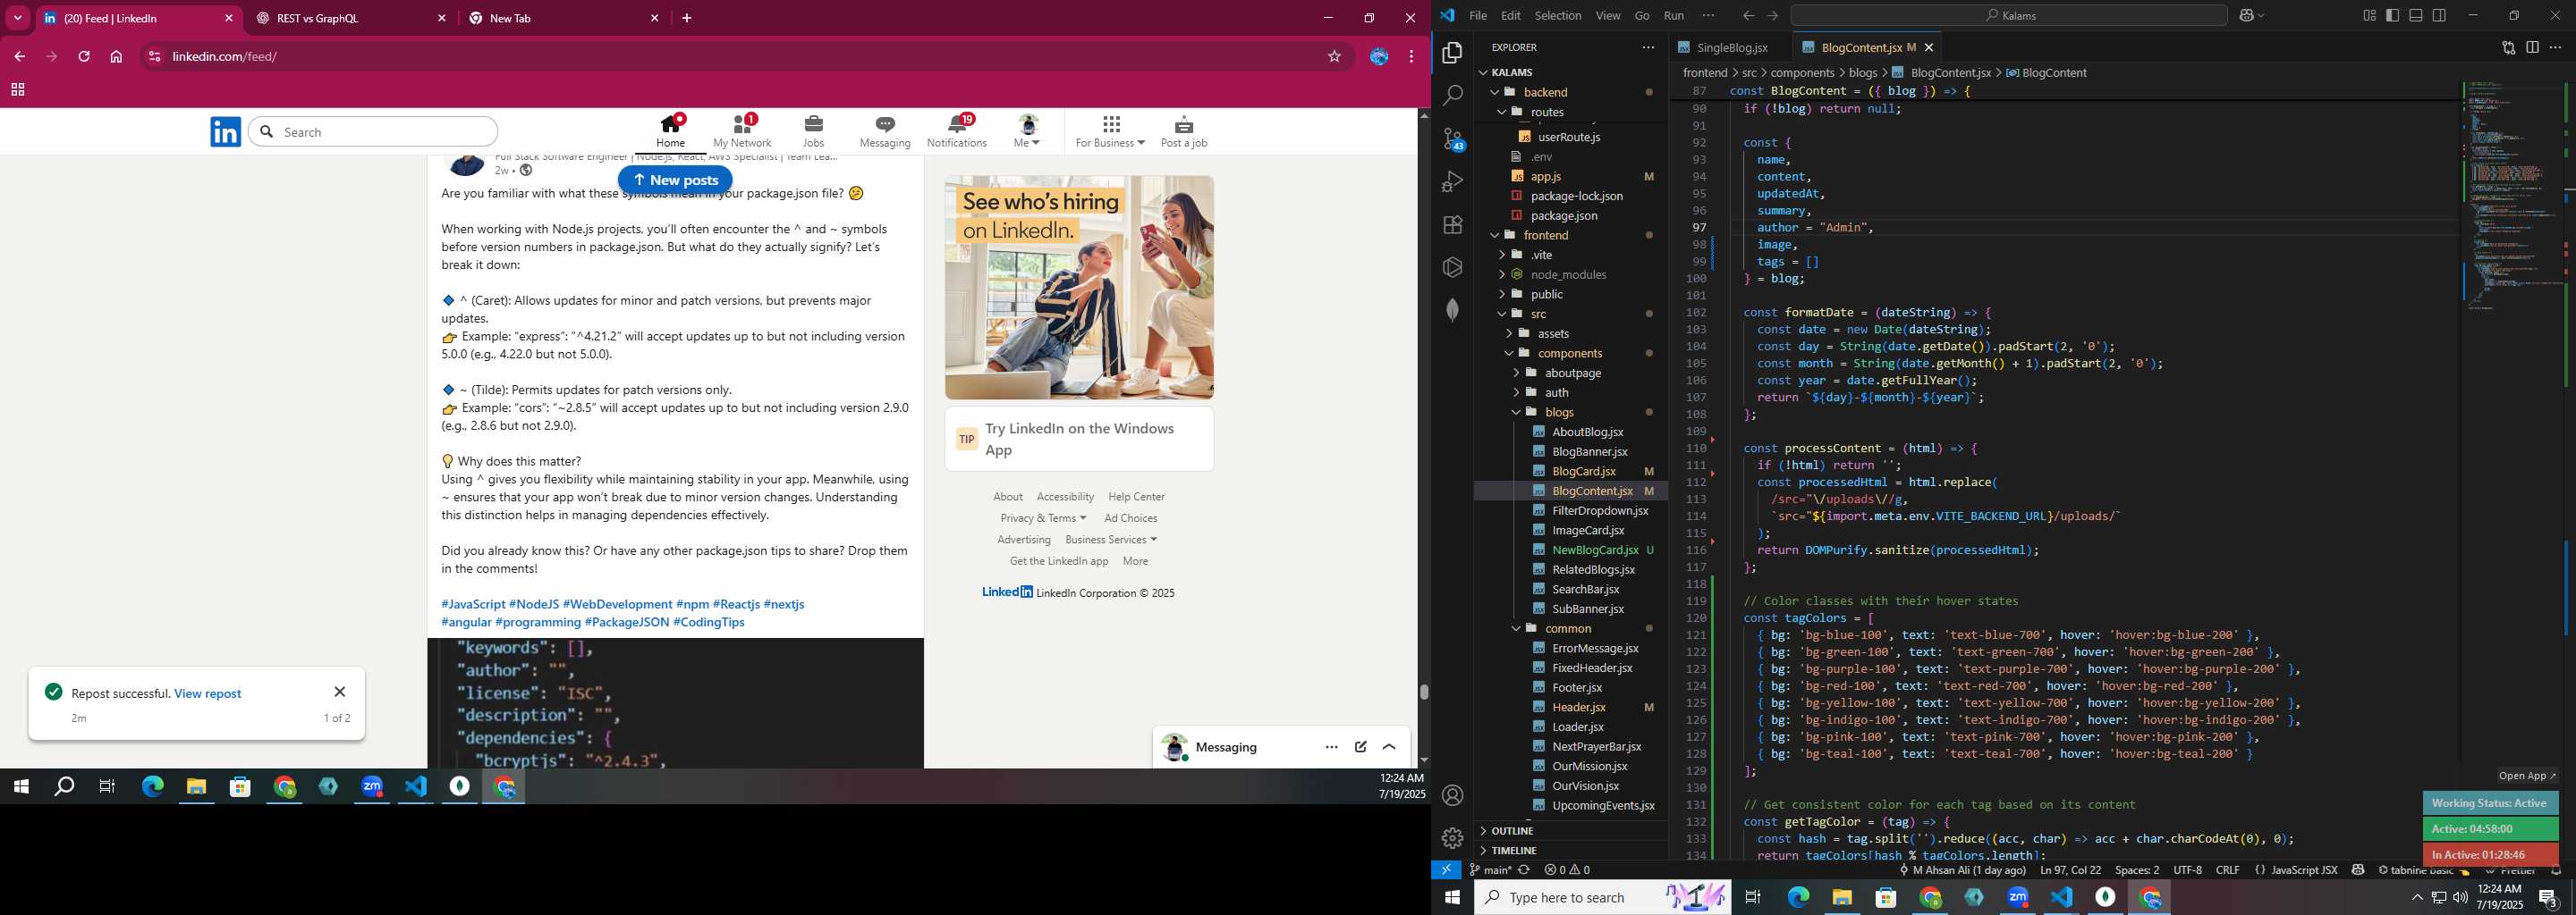This screenshot has width=2576, height=915.
Task: Open Run and Debug view in VS Code
Action: coord(1452,181)
